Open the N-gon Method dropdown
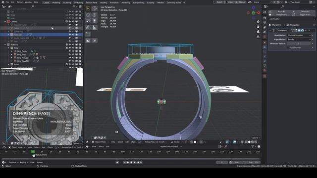317x178 pixels. (299, 40)
